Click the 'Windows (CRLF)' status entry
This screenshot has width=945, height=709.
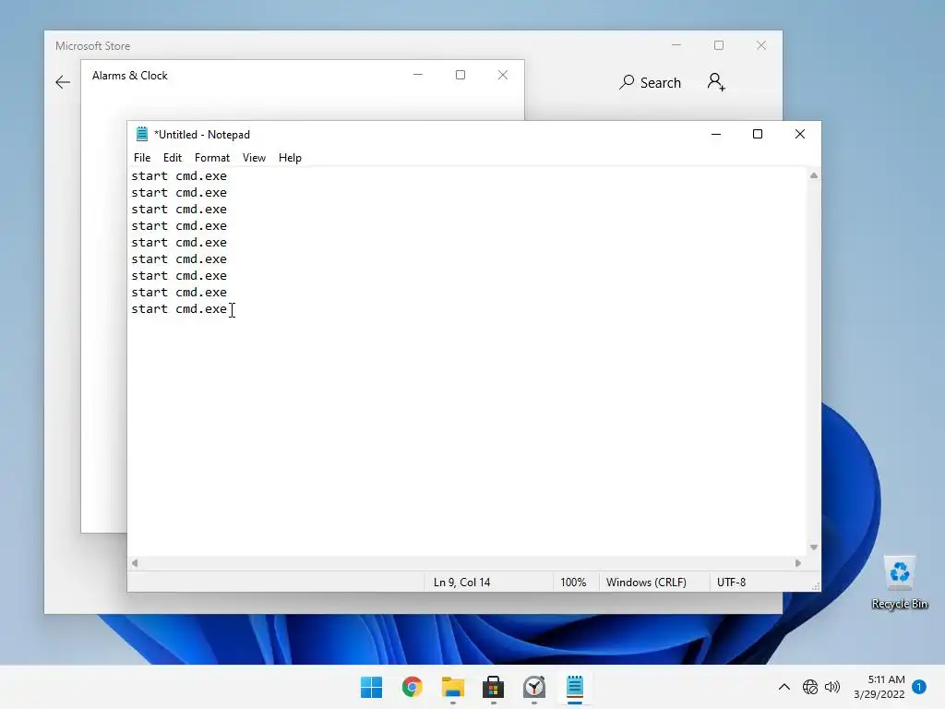646,583
